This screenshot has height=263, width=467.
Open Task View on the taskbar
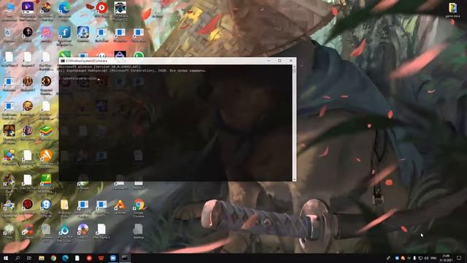pyautogui.click(x=29, y=258)
